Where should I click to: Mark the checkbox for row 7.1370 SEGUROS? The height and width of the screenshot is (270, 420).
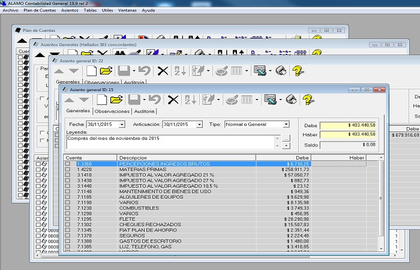67,235
